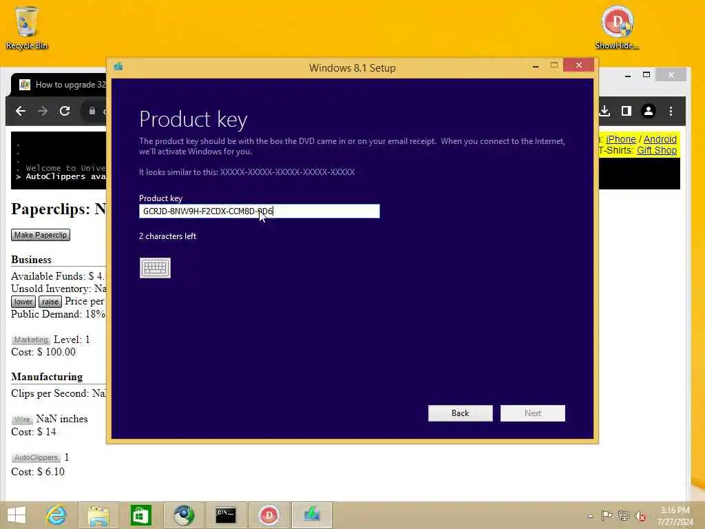Click the AutoClippers button
The width and height of the screenshot is (705, 529).
pos(36,457)
